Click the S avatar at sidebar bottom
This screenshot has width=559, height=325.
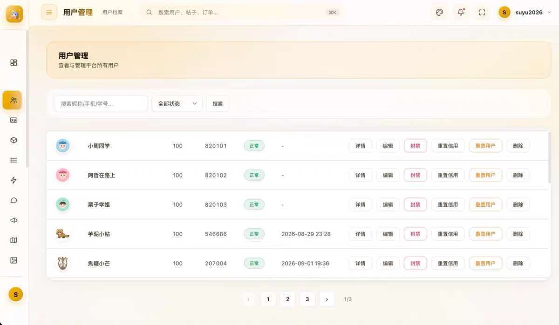click(x=16, y=294)
